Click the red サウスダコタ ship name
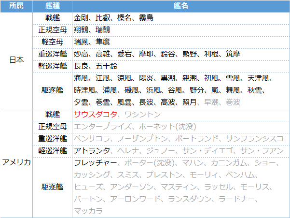 [x=95, y=114]
